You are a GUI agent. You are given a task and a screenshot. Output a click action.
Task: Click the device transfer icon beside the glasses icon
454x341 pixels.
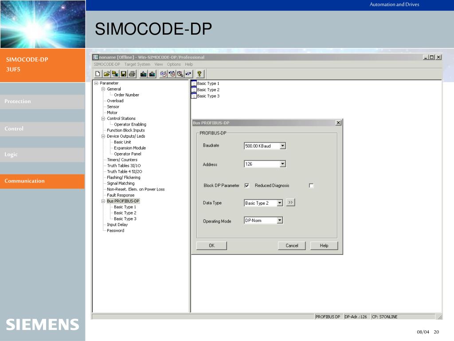pos(152,74)
